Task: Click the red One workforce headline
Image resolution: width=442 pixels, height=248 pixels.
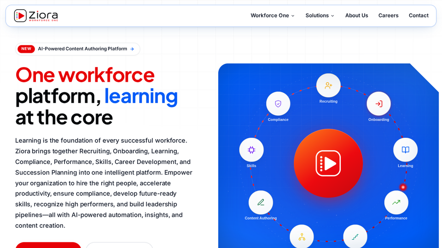Action: coord(85,75)
